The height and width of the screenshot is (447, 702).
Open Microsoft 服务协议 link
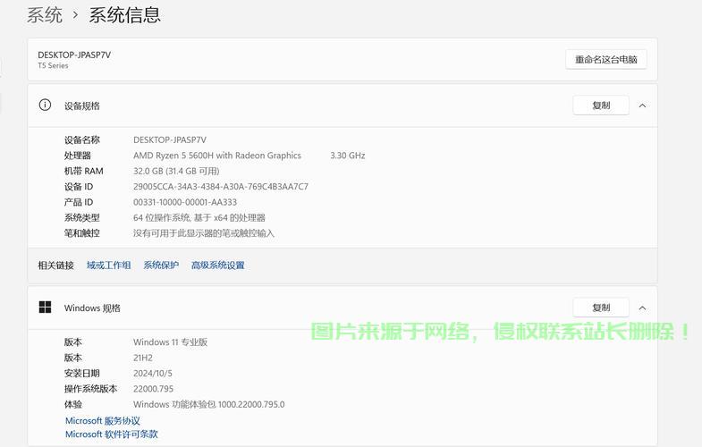tap(103, 421)
